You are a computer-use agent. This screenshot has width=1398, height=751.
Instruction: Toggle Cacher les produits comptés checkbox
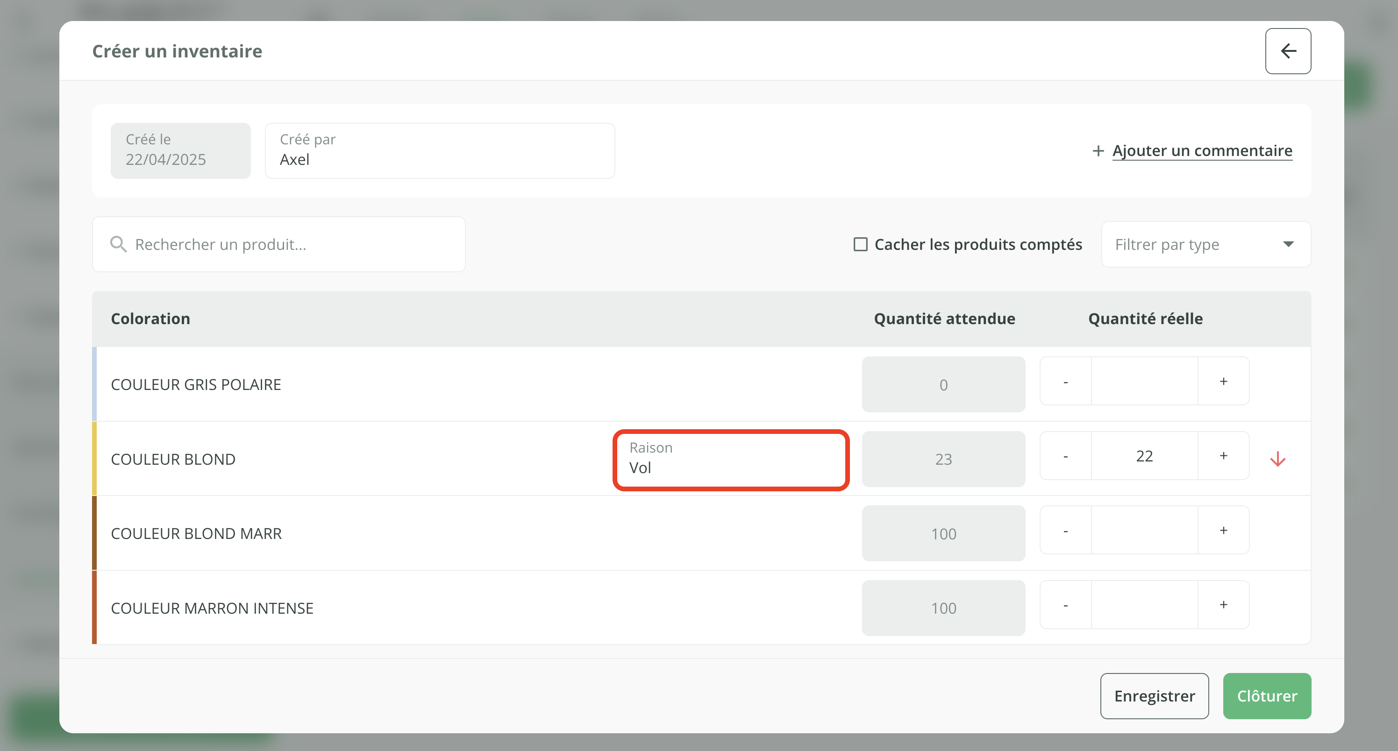pyautogui.click(x=860, y=244)
